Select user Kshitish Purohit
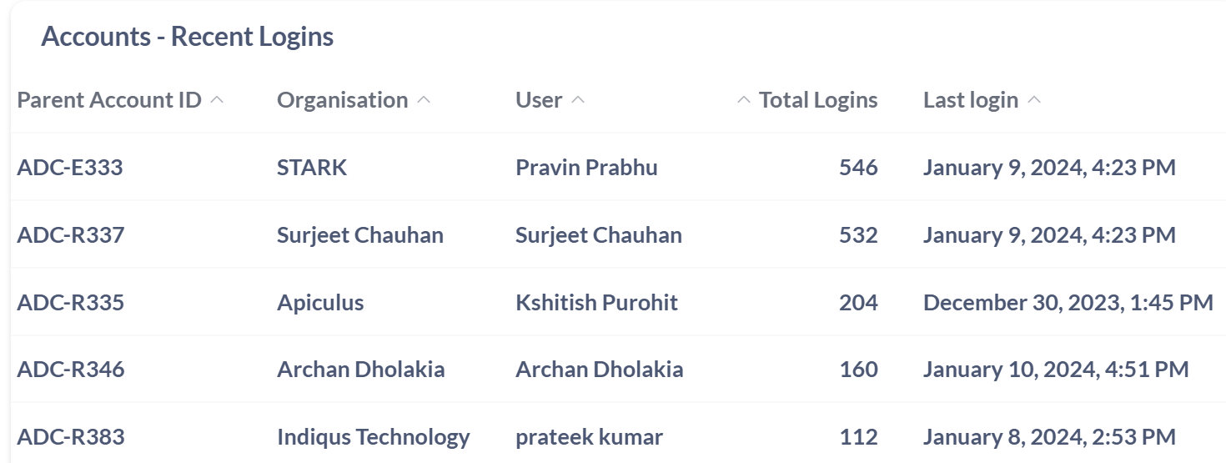Viewport: 1226px width, 463px height. click(x=596, y=302)
